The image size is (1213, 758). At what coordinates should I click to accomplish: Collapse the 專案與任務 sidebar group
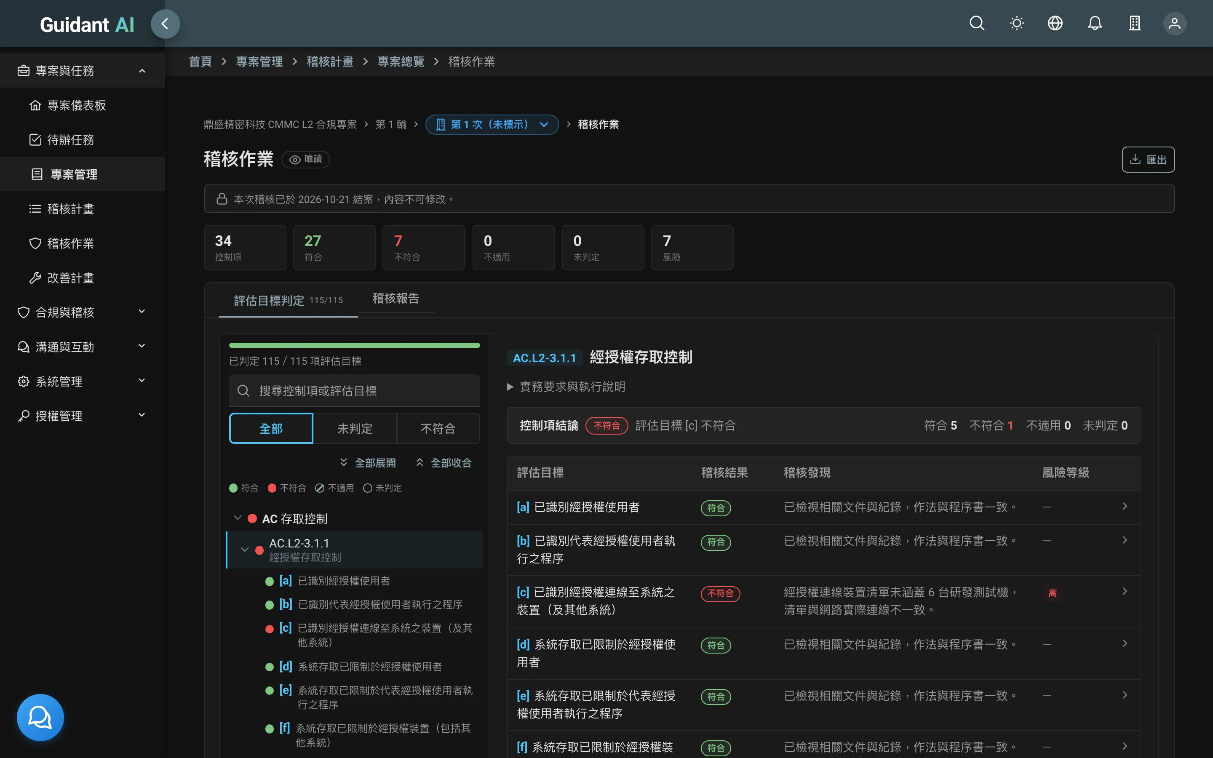83,71
